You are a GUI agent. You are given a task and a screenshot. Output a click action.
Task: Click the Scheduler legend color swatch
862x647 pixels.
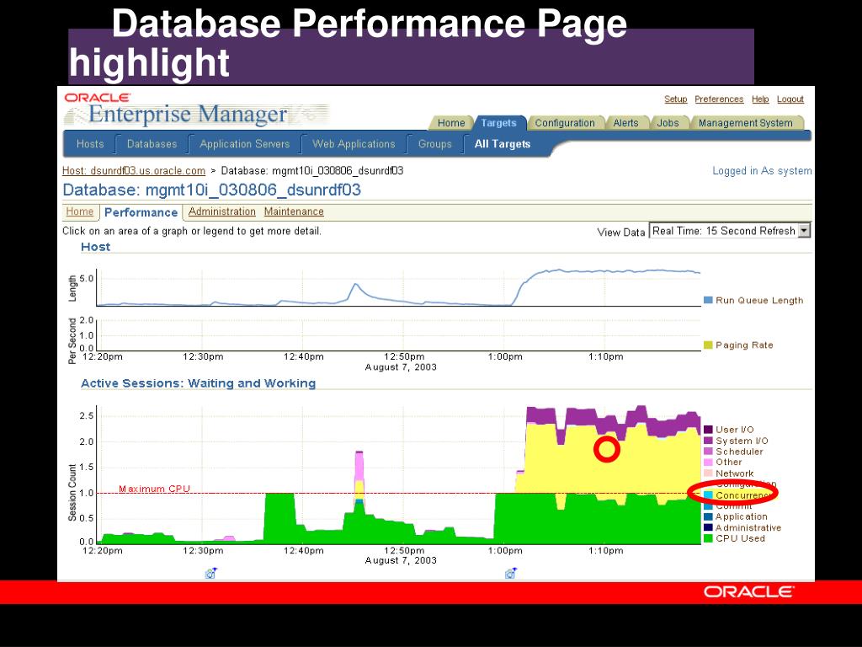coord(708,452)
